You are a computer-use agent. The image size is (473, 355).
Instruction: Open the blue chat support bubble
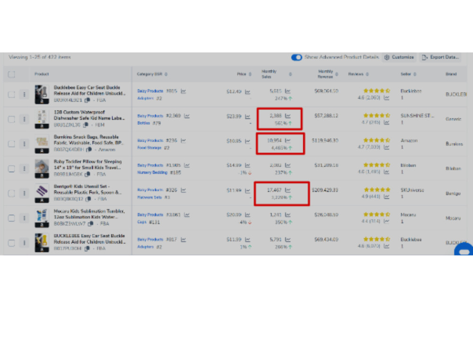pyautogui.click(x=464, y=250)
